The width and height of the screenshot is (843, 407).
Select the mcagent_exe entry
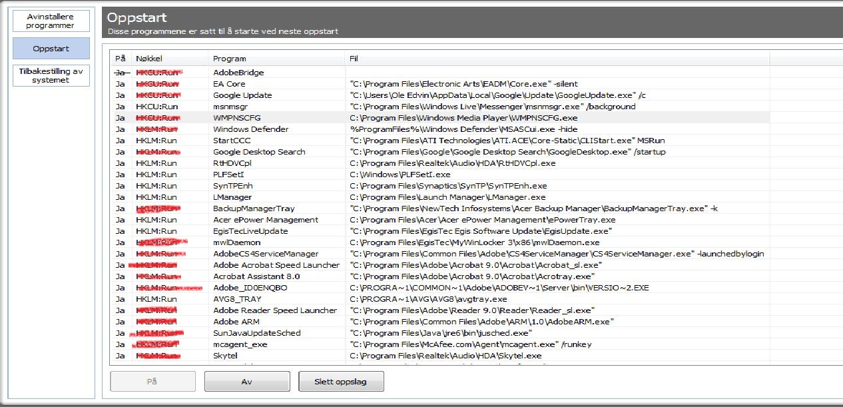click(x=240, y=344)
